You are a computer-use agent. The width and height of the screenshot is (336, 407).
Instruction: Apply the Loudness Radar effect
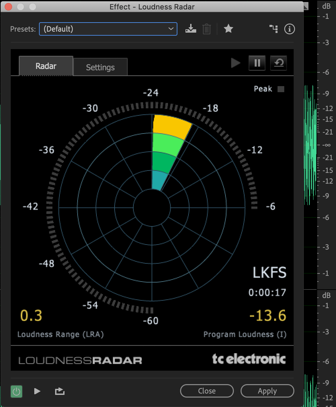pyautogui.click(x=267, y=391)
